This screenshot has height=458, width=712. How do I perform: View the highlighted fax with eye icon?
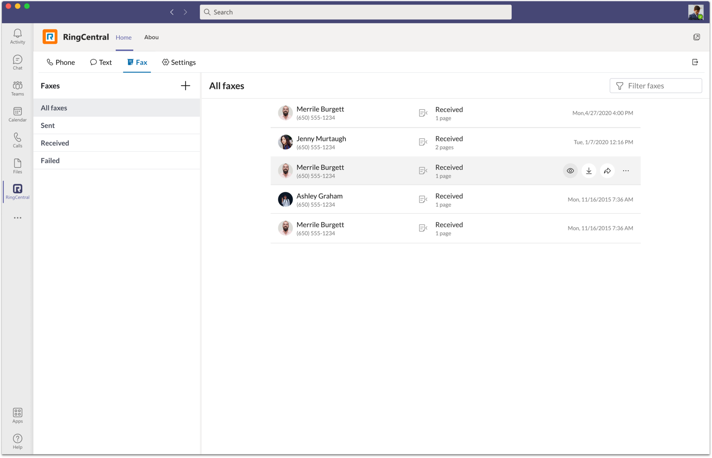pos(570,171)
